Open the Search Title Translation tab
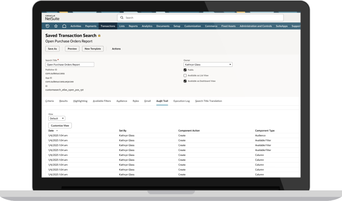The height and width of the screenshot is (201, 342). (x=209, y=101)
